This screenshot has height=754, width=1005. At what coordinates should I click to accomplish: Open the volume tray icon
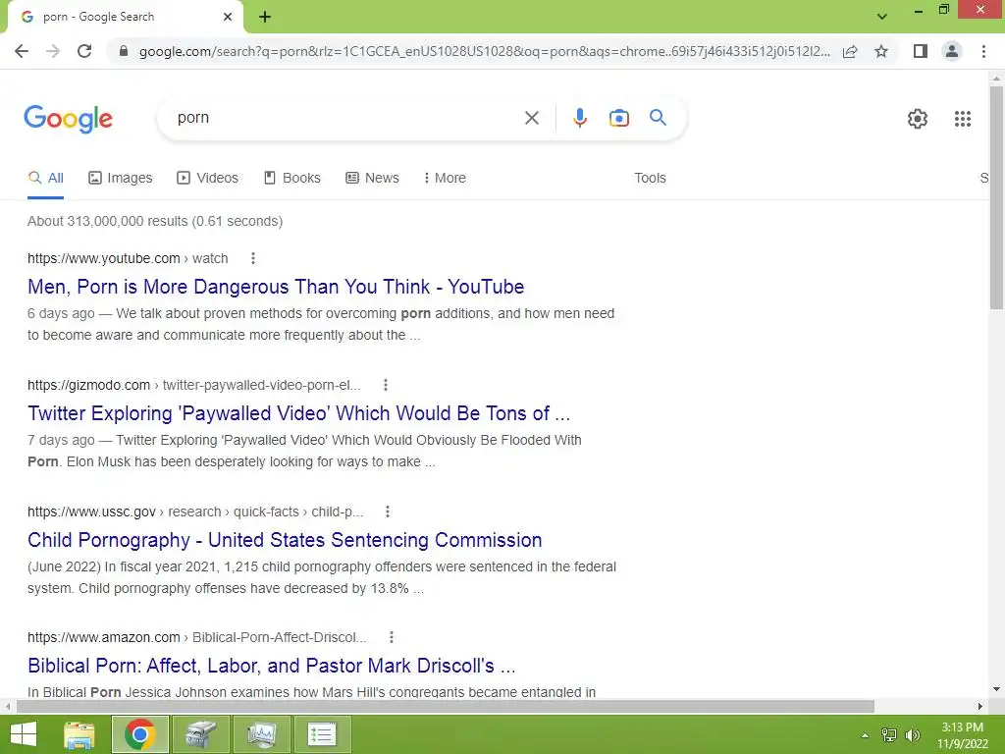pos(913,735)
